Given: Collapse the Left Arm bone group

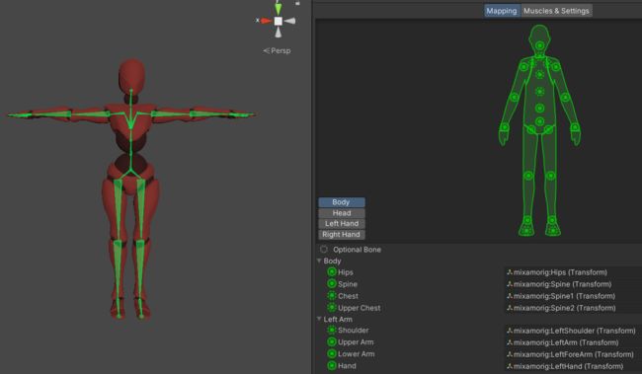Looking at the screenshot, I should tap(319, 319).
